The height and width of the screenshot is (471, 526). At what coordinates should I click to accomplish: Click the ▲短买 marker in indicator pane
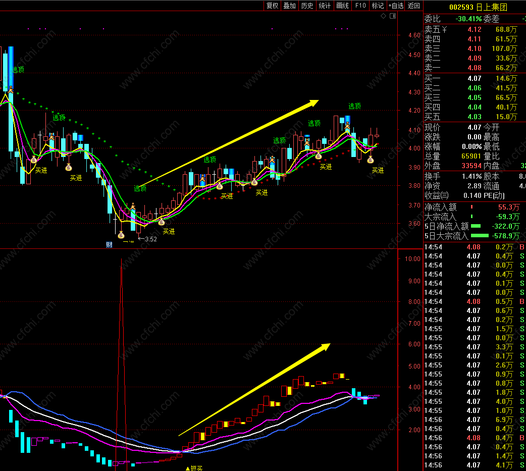[x=194, y=468]
